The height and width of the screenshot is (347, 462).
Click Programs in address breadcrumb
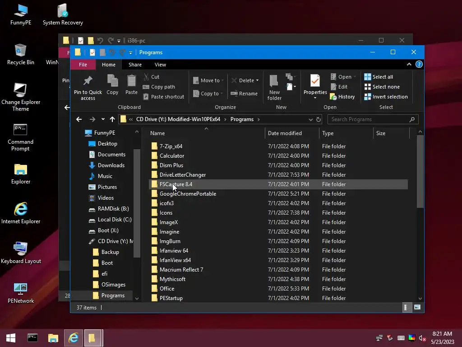[242, 119]
